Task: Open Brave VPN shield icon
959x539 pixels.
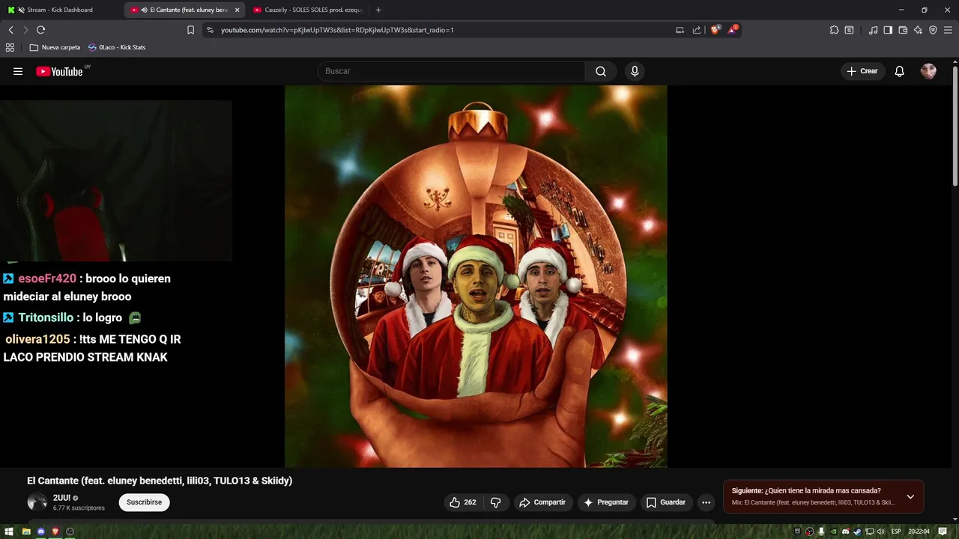Action: 933,30
